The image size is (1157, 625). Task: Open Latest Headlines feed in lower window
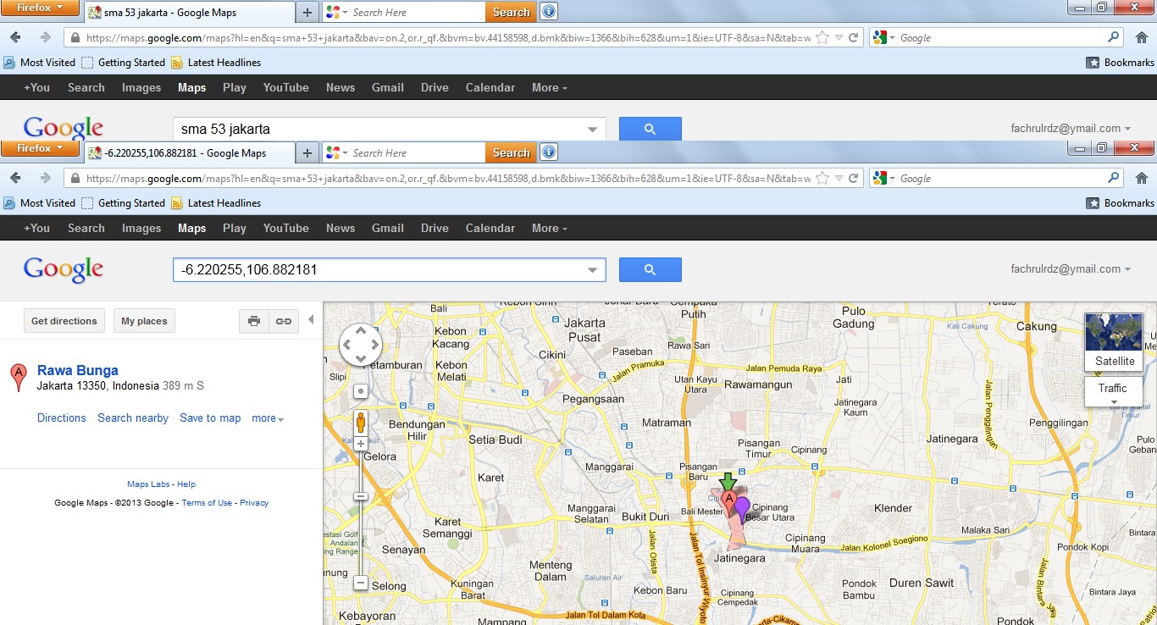pos(216,203)
